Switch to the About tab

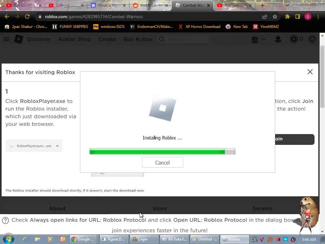click(57, 208)
